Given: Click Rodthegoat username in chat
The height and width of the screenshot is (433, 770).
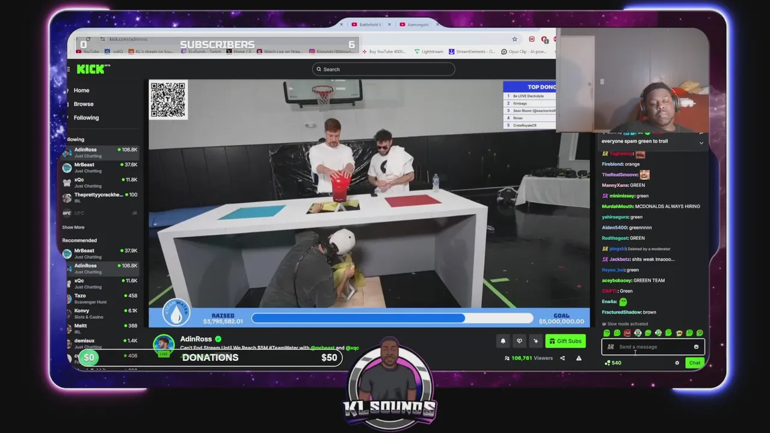Looking at the screenshot, I should coord(615,238).
